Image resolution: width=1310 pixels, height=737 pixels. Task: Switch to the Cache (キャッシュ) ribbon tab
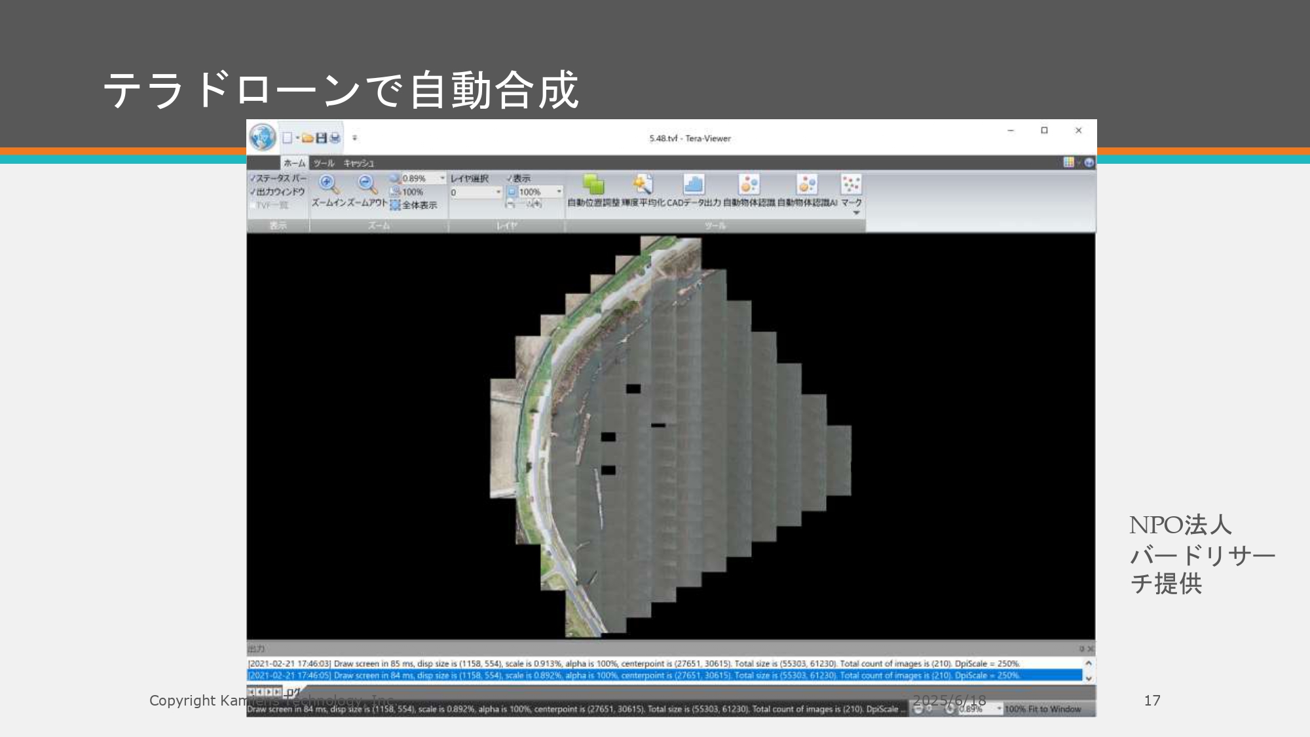tap(358, 163)
